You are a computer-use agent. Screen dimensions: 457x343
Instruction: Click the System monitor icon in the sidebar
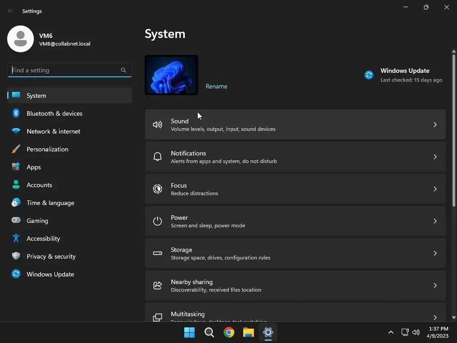16,95
